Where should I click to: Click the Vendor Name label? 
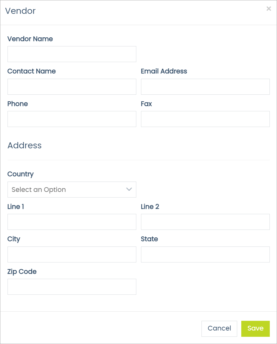point(30,39)
